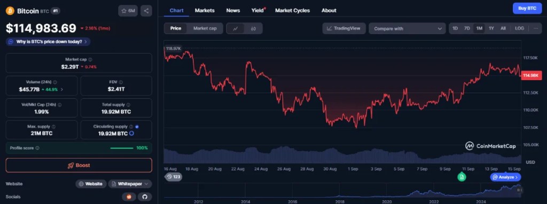Switch to line chart icon

point(236,29)
